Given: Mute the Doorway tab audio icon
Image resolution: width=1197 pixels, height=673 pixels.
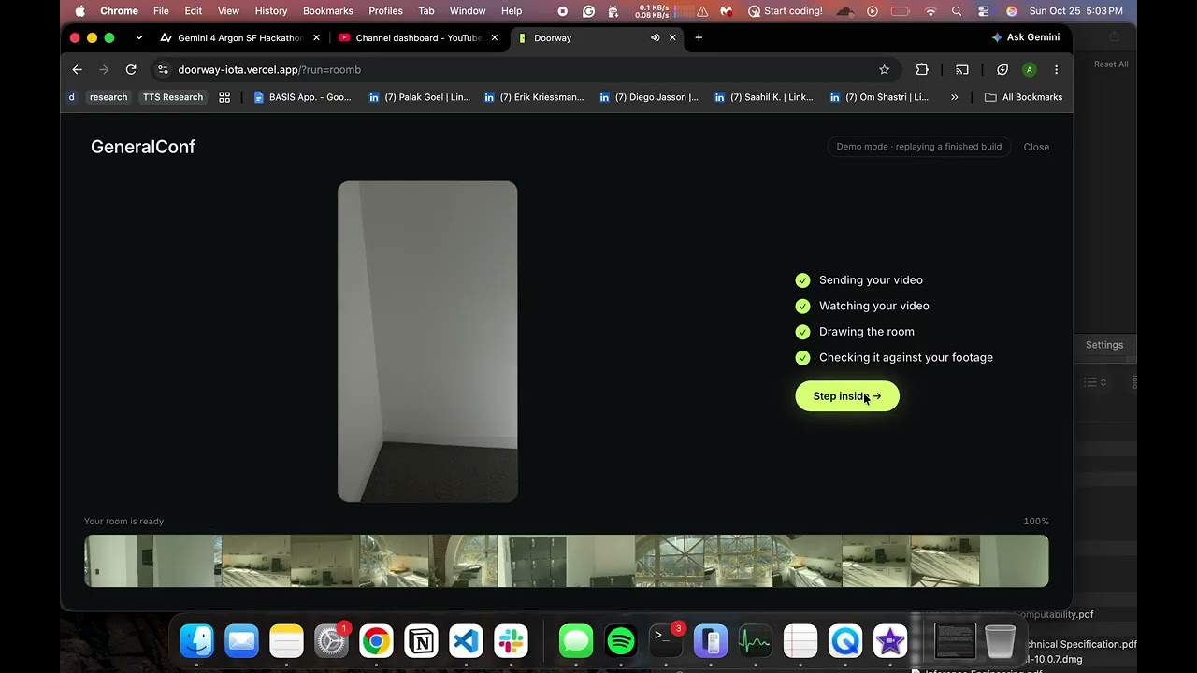Looking at the screenshot, I should click(x=655, y=37).
